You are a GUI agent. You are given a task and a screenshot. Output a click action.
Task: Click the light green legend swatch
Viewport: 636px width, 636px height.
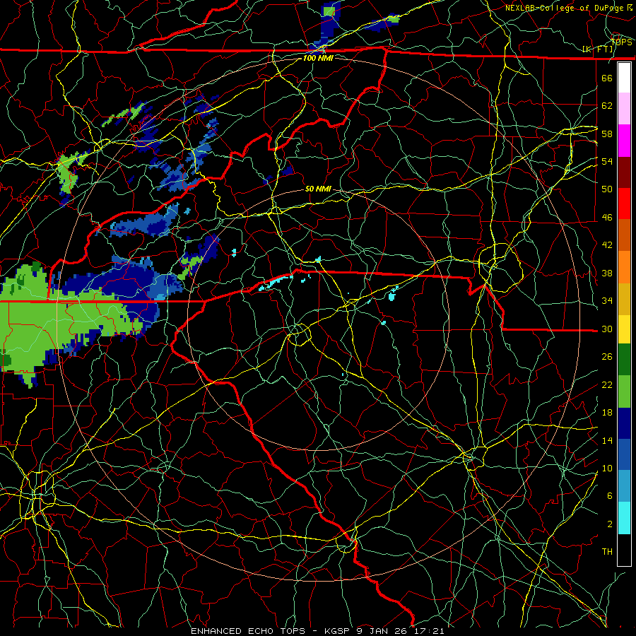[x=624, y=391]
